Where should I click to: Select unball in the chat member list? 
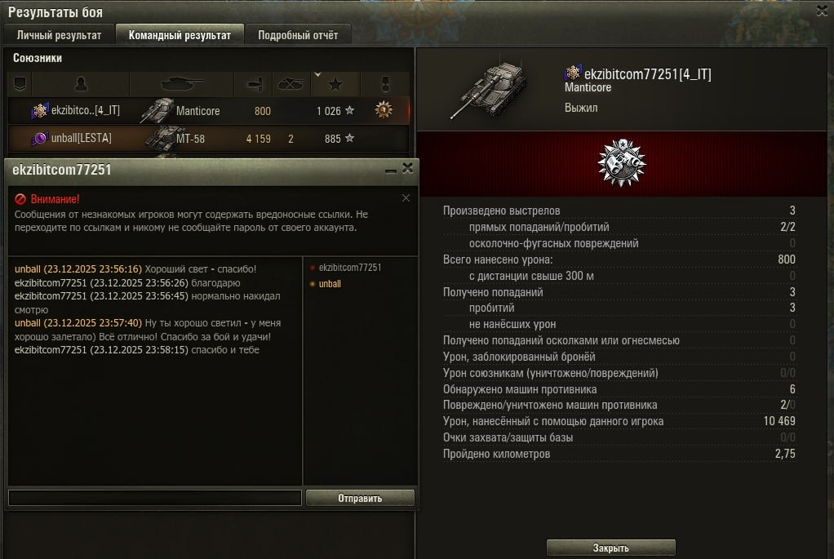(330, 284)
